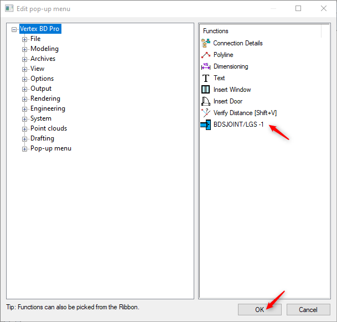The image size is (337, 322).
Task: Click the BDSJOINT/LGS -1 blue icon
Action: pyautogui.click(x=206, y=124)
